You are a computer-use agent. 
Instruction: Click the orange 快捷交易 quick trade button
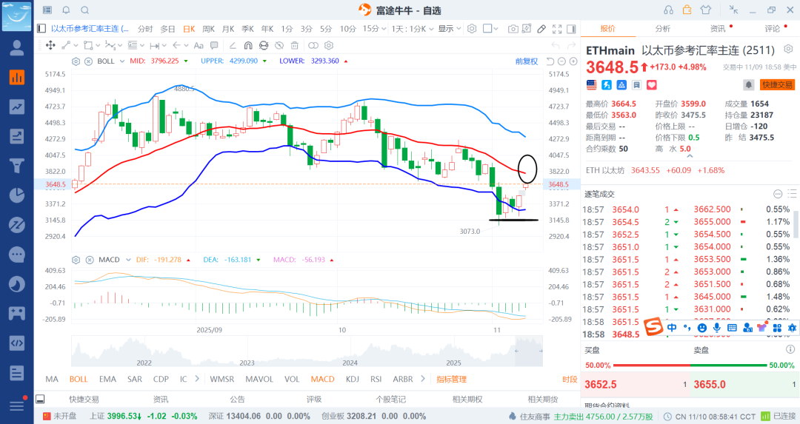coord(777,85)
